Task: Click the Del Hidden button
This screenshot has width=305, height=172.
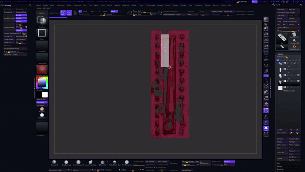Action: [x=151, y=161]
